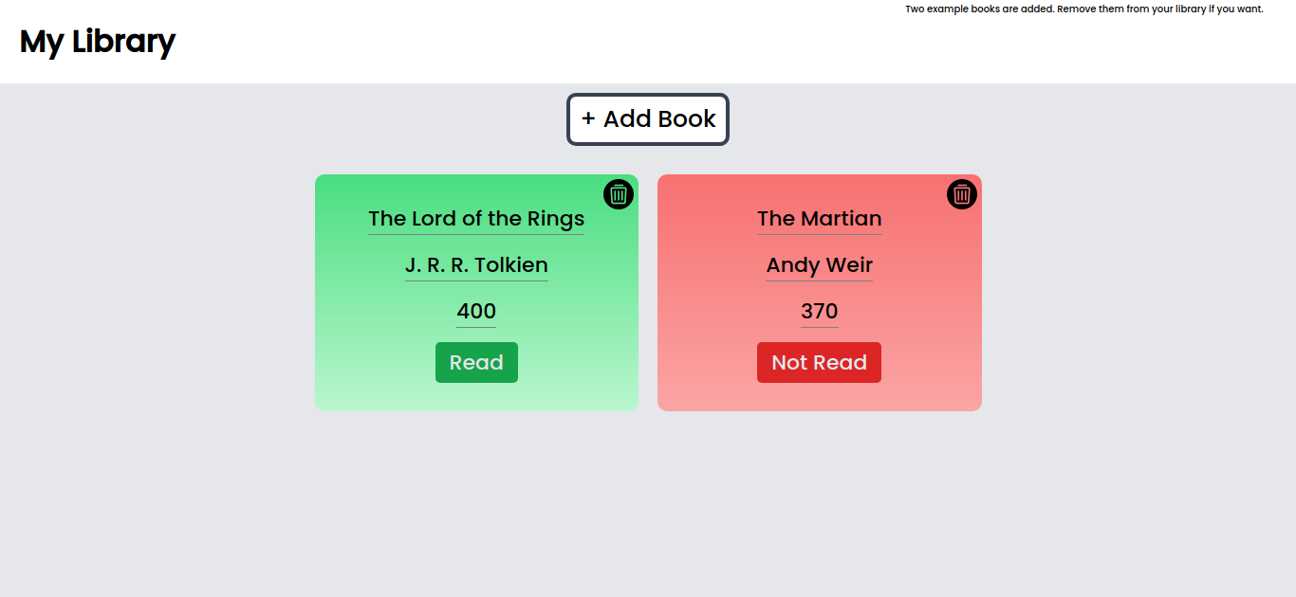The width and height of the screenshot is (1296, 597).
Task: Select The Lord of the Rings title
Action: click(x=476, y=219)
